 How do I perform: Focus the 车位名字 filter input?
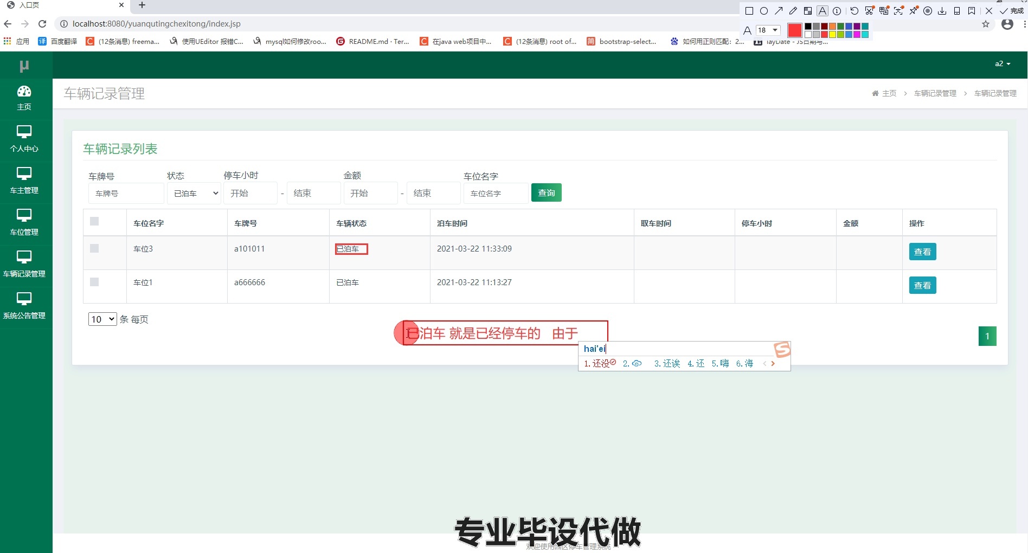(496, 193)
